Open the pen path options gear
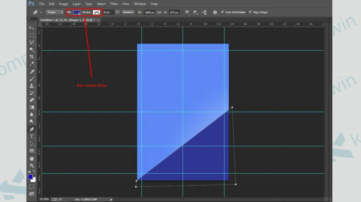 coord(215,12)
